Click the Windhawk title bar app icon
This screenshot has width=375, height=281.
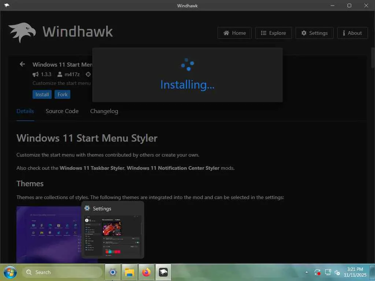[7, 5]
